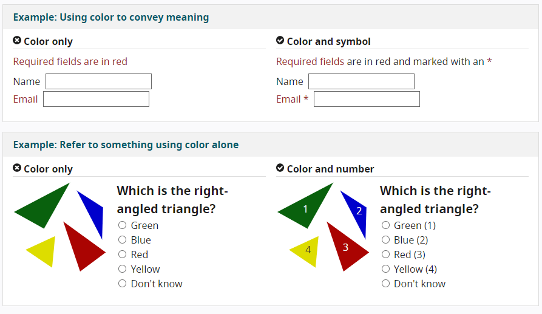Click the red triangle labeled 3
The image size is (542, 314).
tap(345, 247)
